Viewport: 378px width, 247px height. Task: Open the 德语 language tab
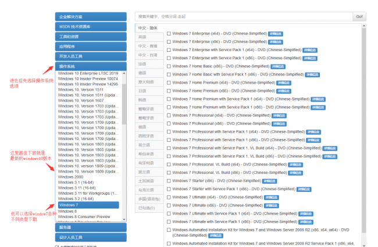pos(149,73)
